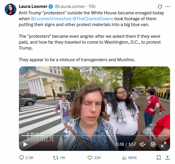Seek along the video progress bar
Viewport: 175px width, 164px height.
pyautogui.click(x=95, y=136)
